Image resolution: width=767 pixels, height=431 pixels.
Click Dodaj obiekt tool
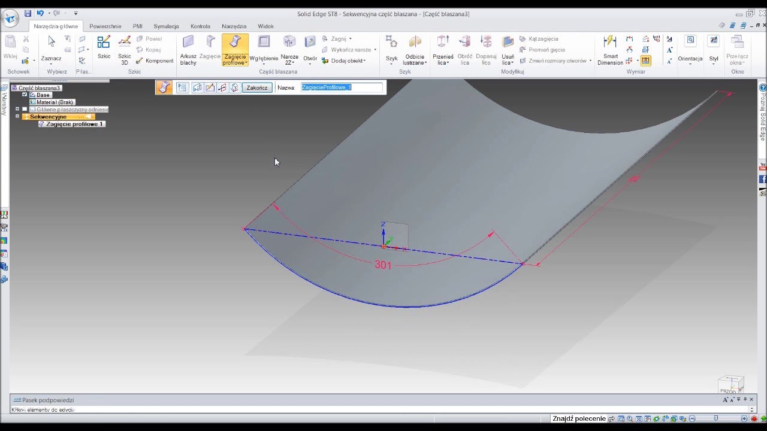tap(343, 60)
